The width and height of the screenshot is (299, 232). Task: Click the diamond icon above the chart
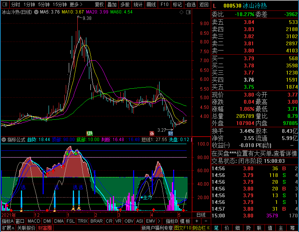tap(181, 12)
